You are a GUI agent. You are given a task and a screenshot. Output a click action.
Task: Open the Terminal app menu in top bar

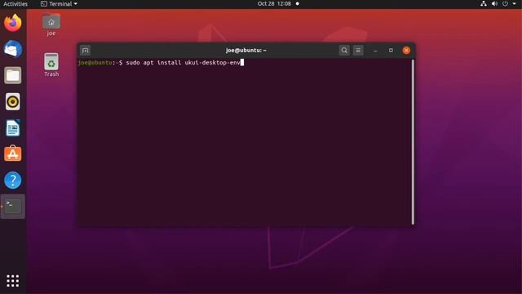pos(59,4)
